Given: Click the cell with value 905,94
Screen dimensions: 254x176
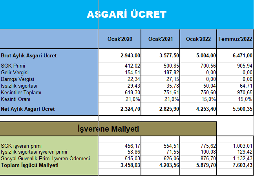Looking at the screenshot, I should pos(235,66).
